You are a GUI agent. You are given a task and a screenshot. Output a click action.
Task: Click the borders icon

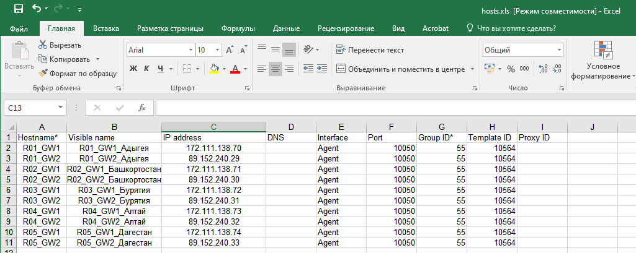point(187,69)
